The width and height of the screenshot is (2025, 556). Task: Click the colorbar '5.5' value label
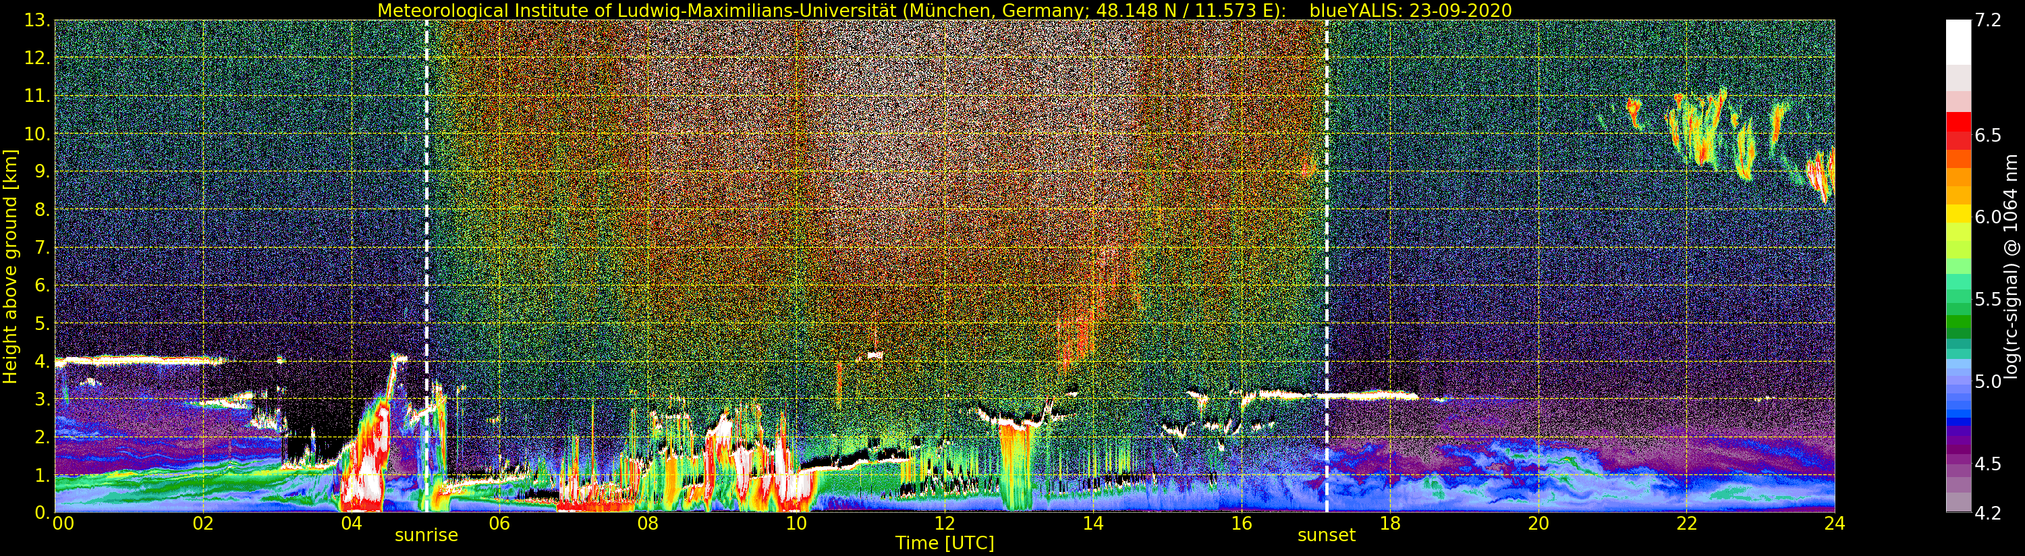tap(1987, 300)
